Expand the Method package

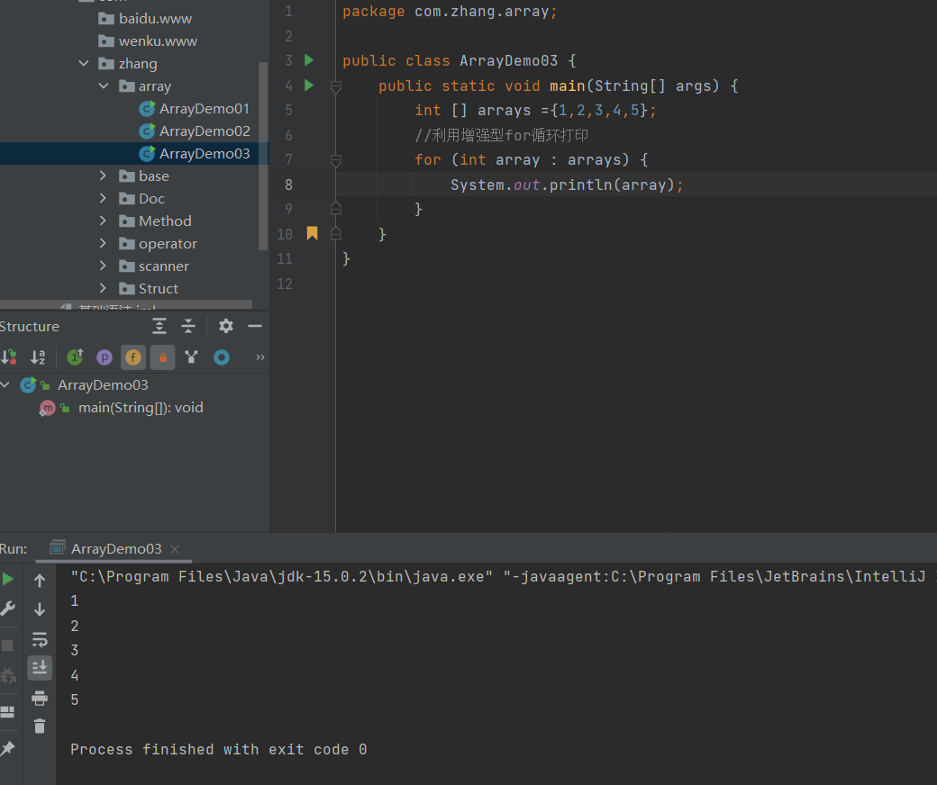[x=103, y=221]
